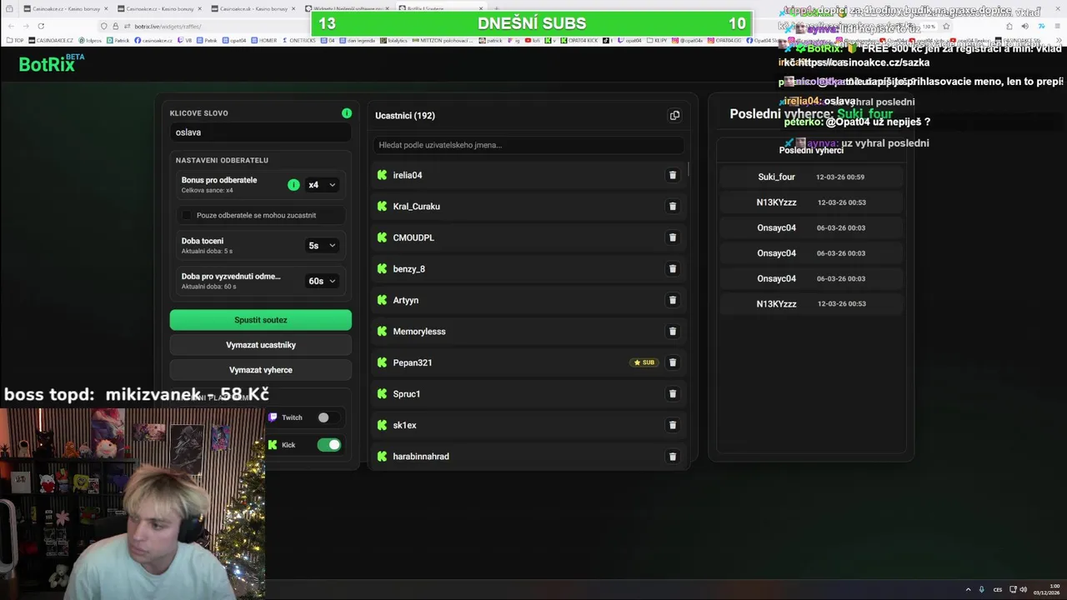1067x600 pixels.
Task: Click the participants list scrollbar
Action: coord(688,170)
